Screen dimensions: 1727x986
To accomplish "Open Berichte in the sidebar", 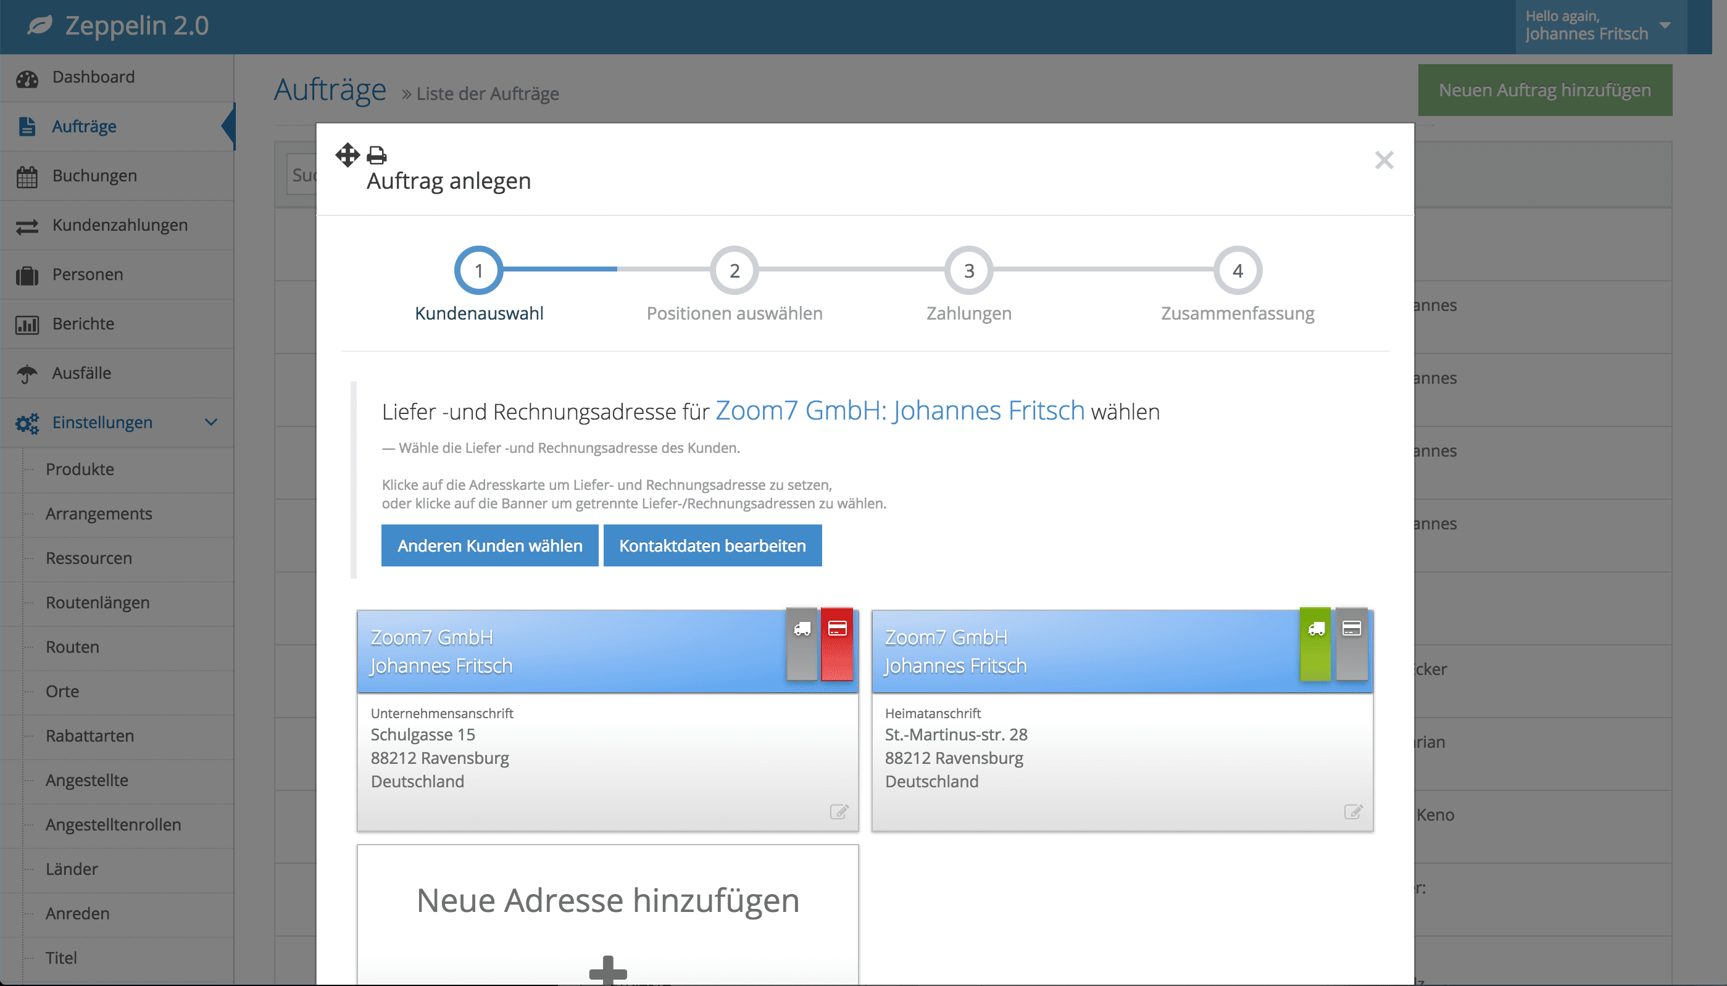I will 117,324.
